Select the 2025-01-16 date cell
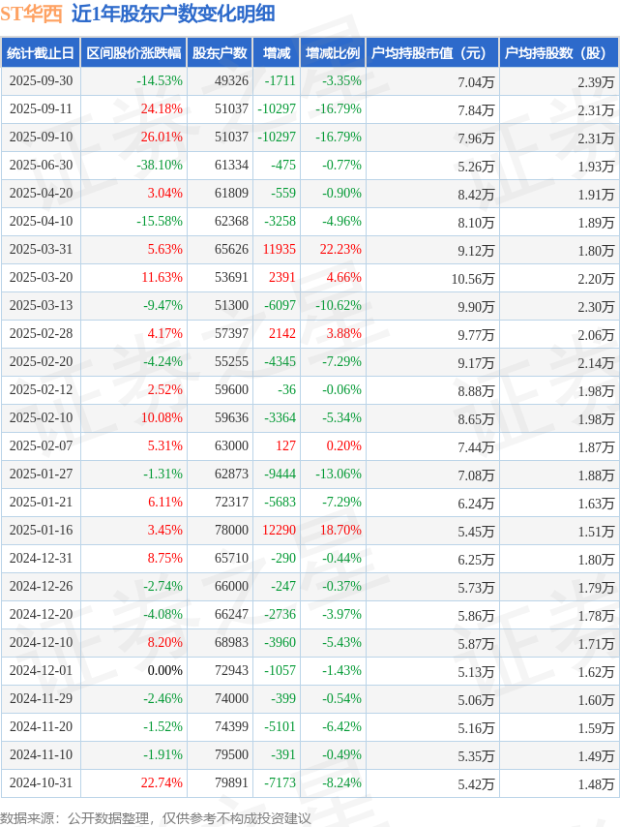 point(40,531)
